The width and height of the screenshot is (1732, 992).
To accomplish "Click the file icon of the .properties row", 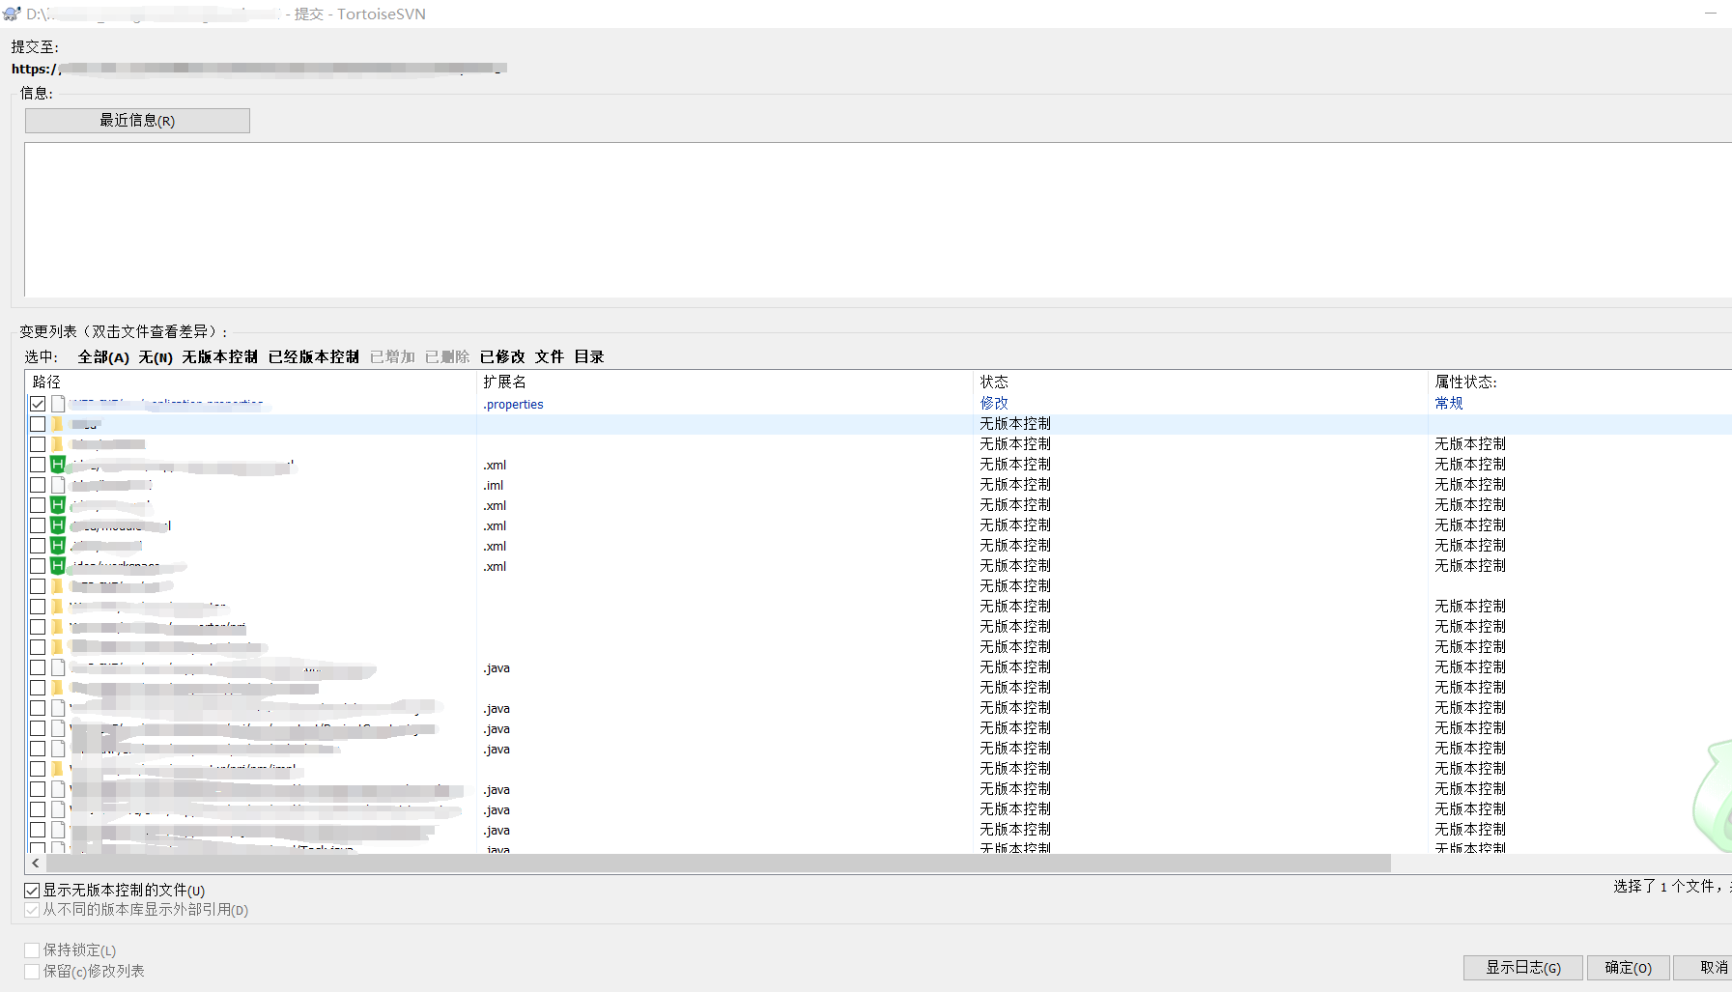I will tap(58, 404).
